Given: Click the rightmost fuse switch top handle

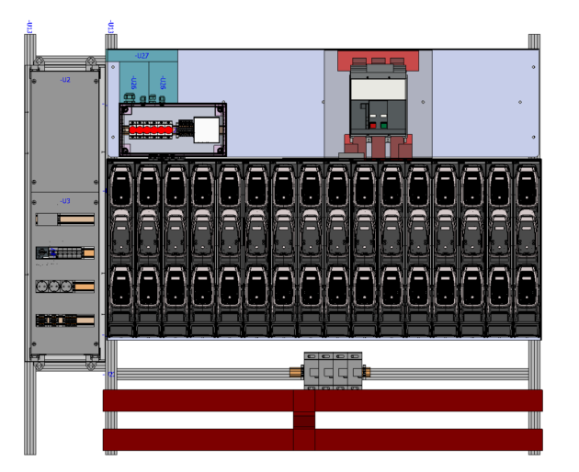Looking at the screenshot, I should tap(526, 186).
